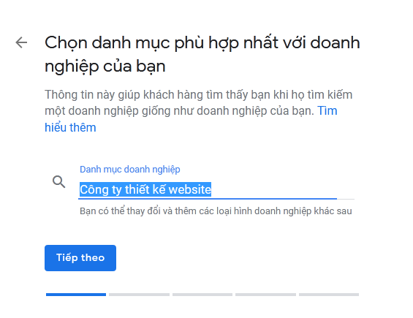Click the 'Danh mục doanh nghiệp' field label
The height and width of the screenshot is (318, 413).
pyautogui.click(x=130, y=170)
